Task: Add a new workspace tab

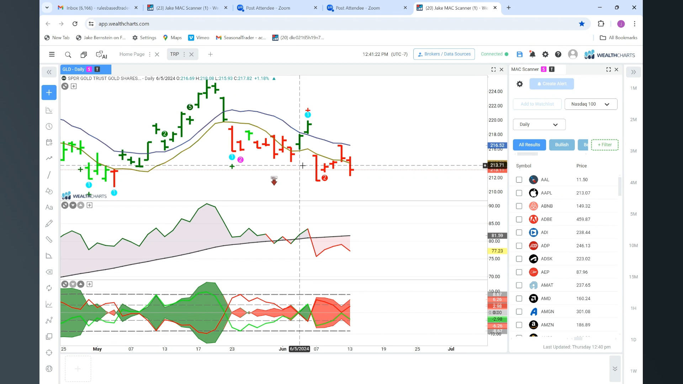Action: [x=210, y=54]
